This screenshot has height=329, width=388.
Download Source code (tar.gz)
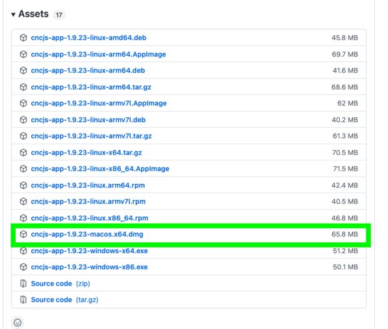coord(64,300)
